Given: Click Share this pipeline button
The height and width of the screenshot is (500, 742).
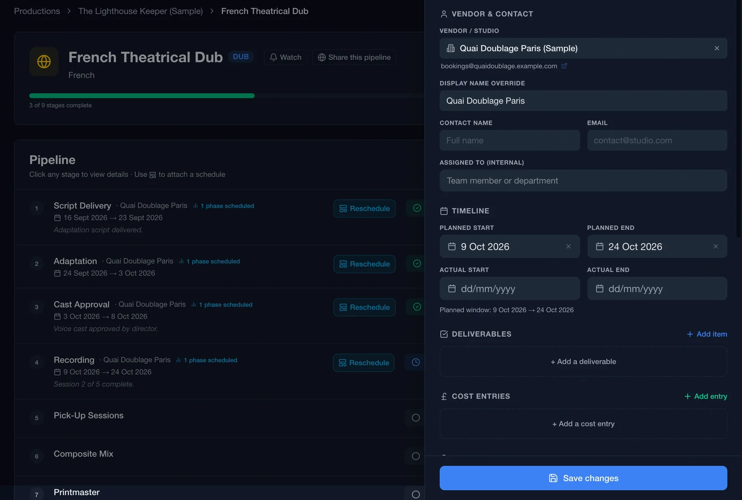Looking at the screenshot, I should click(x=354, y=57).
